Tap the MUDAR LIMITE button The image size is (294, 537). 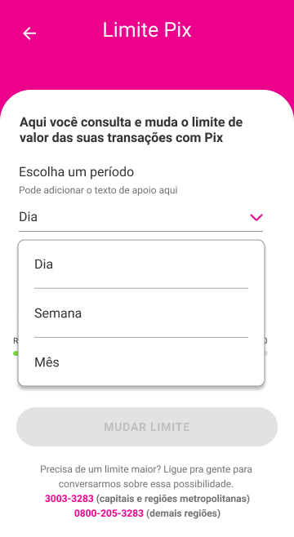point(147,427)
